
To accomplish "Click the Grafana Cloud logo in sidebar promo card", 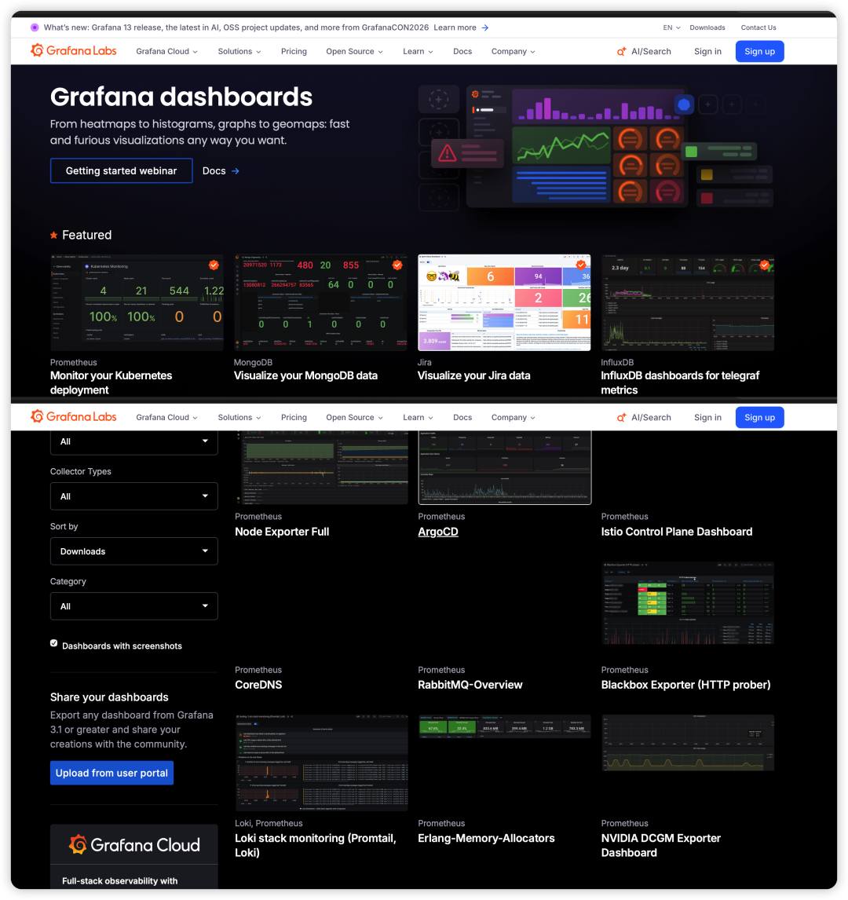I will [x=134, y=845].
